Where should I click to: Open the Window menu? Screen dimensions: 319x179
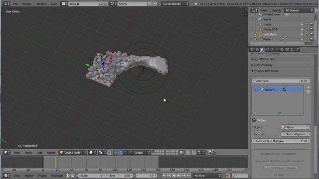(x=41, y=4)
